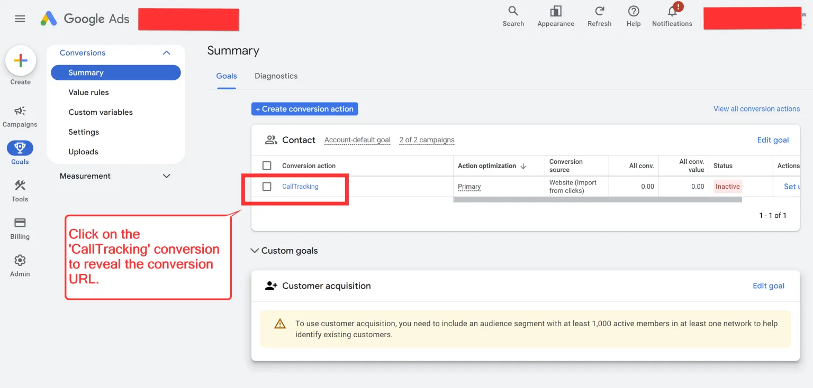Click the Conversion source column header

coord(566,166)
